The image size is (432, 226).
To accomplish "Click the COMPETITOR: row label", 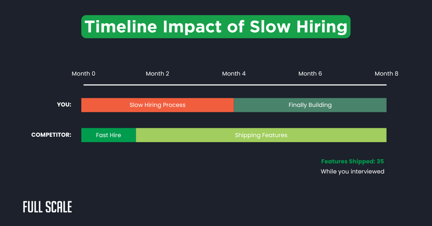I will point(51,135).
